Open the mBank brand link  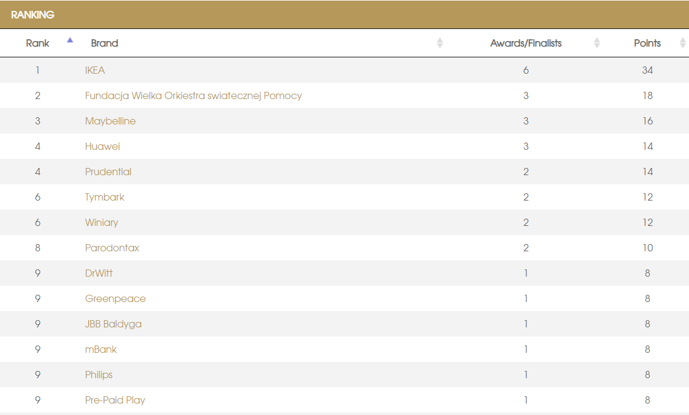pyautogui.click(x=101, y=349)
